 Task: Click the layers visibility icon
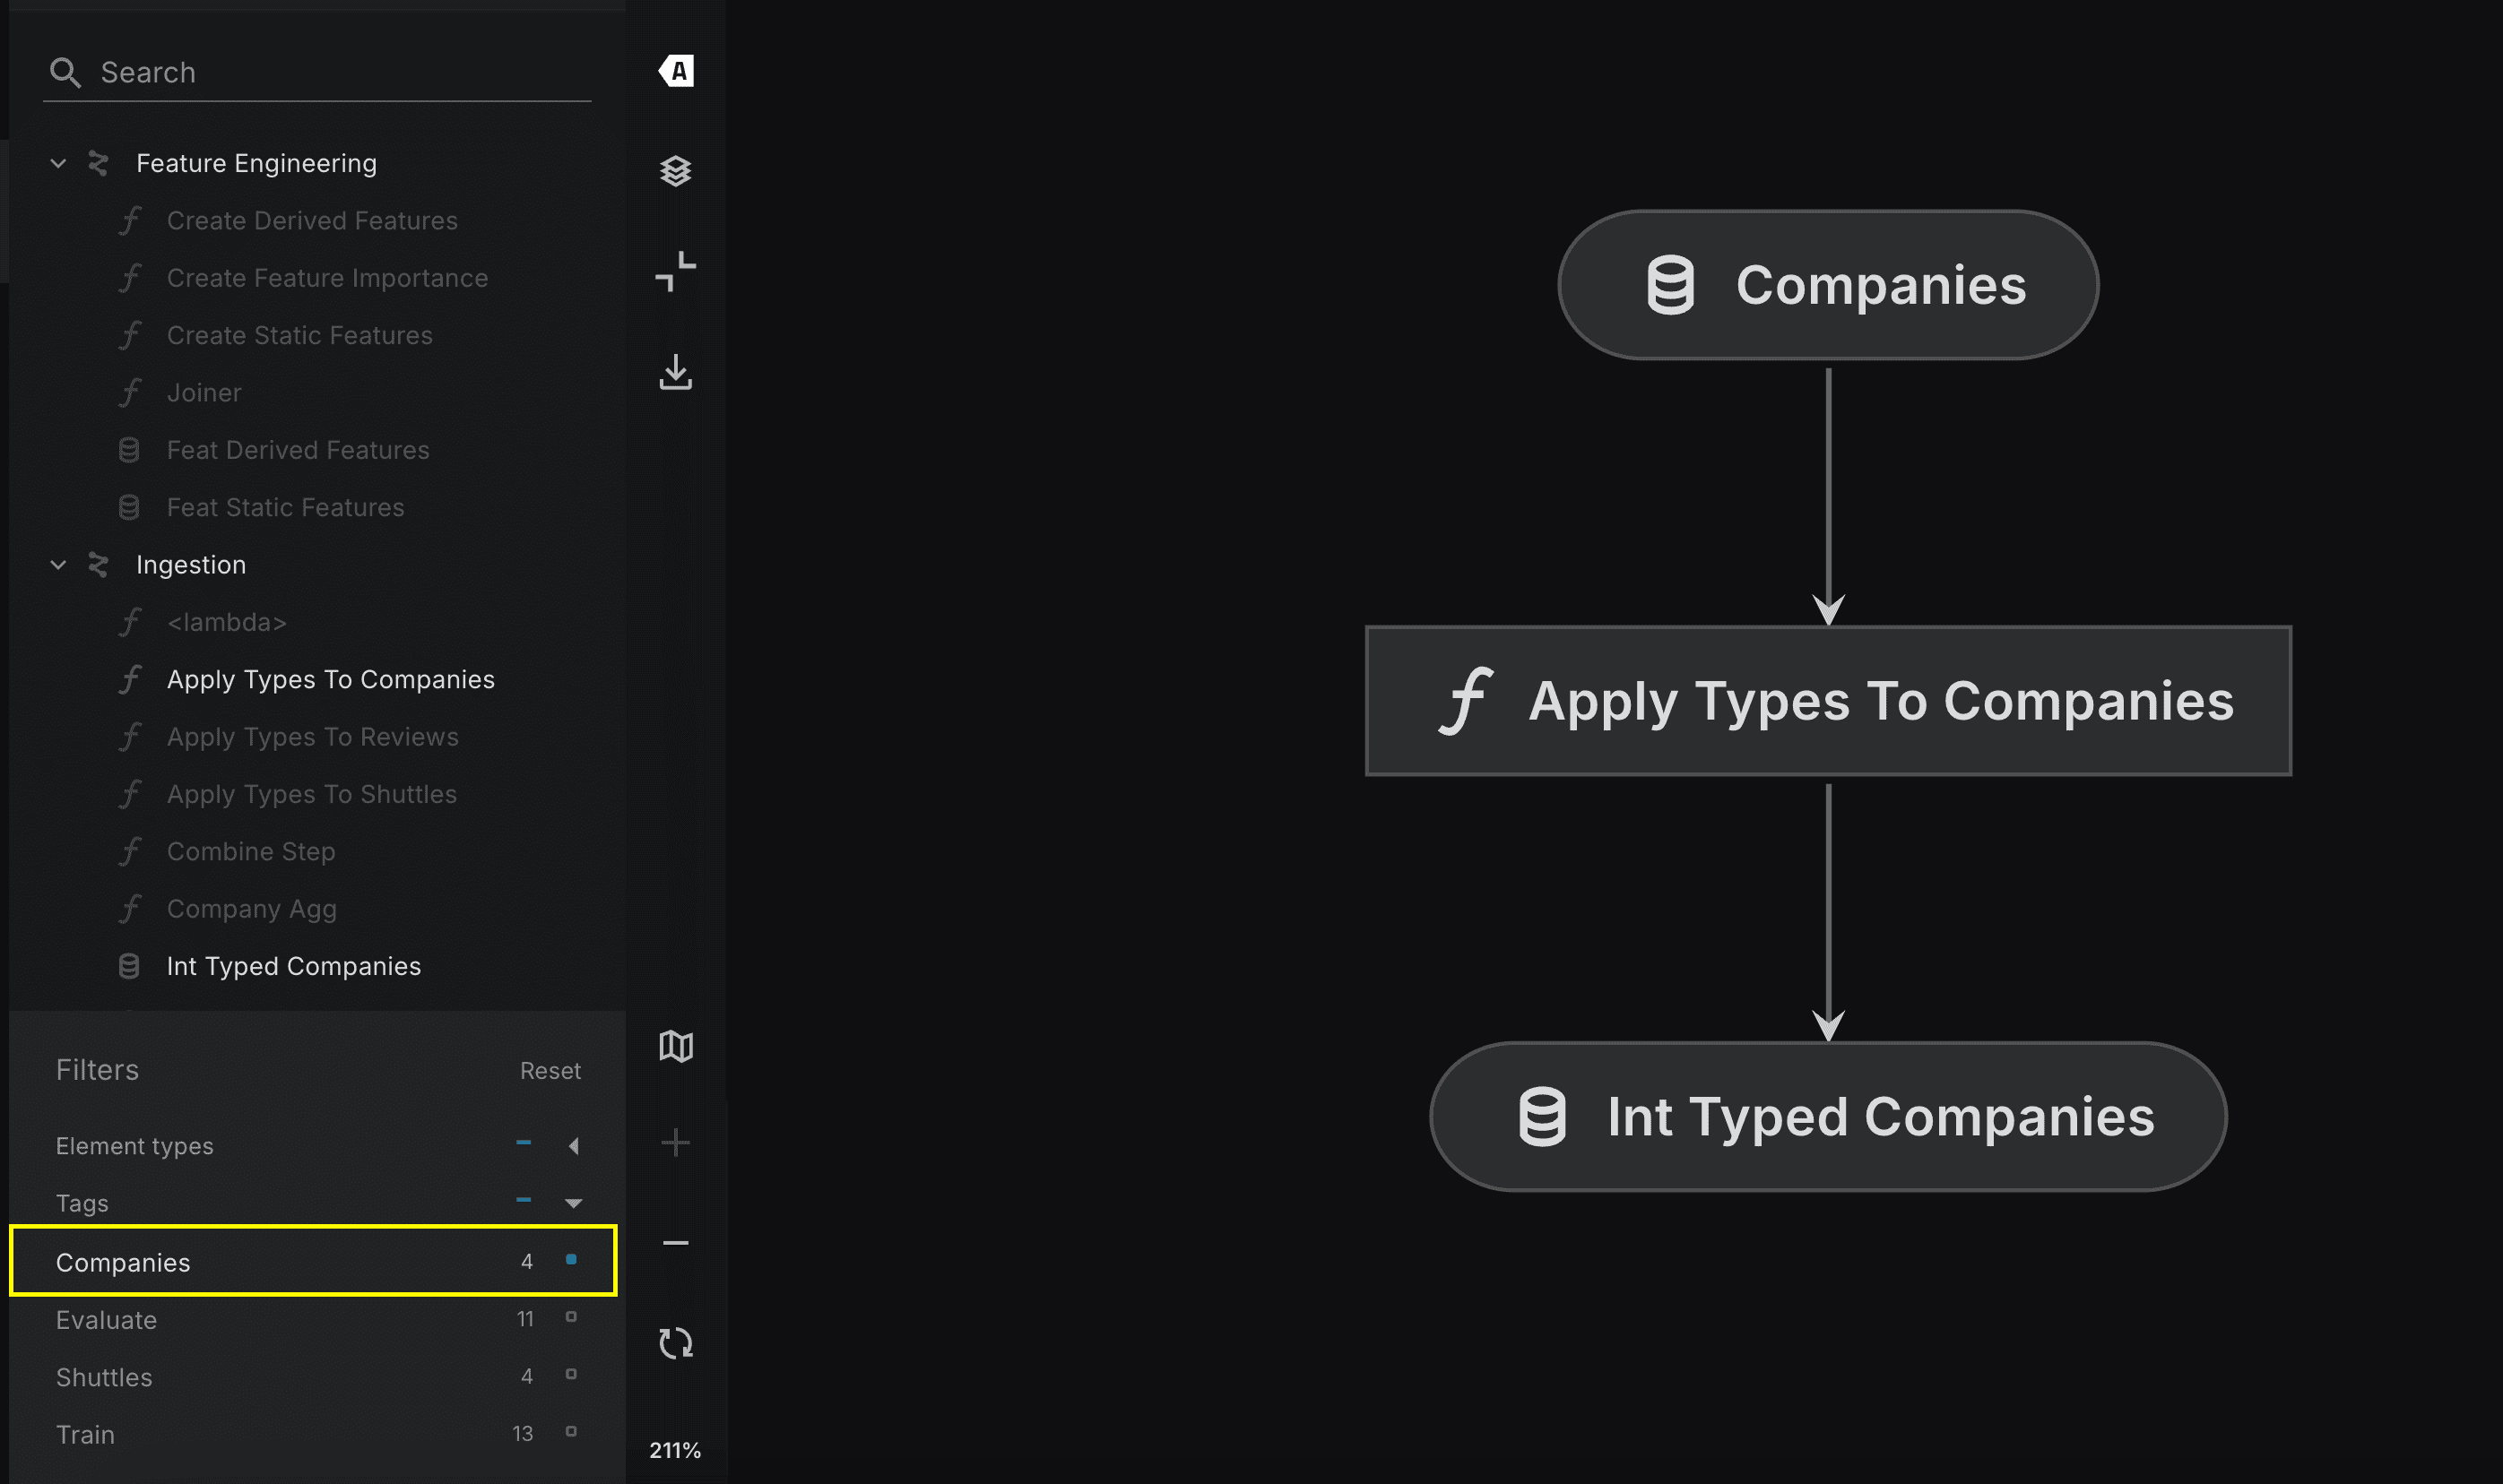point(676,171)
